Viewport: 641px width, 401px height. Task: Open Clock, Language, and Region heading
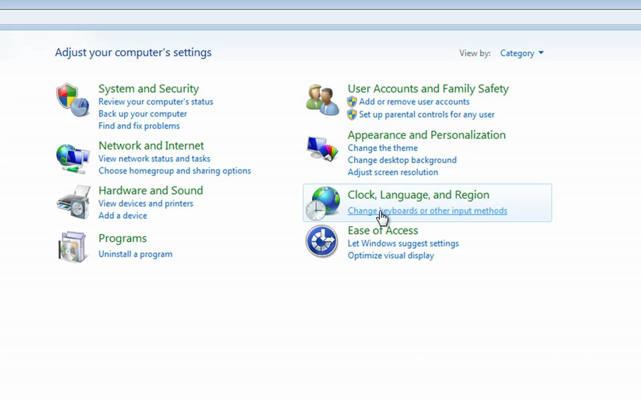tap(418, 195)
